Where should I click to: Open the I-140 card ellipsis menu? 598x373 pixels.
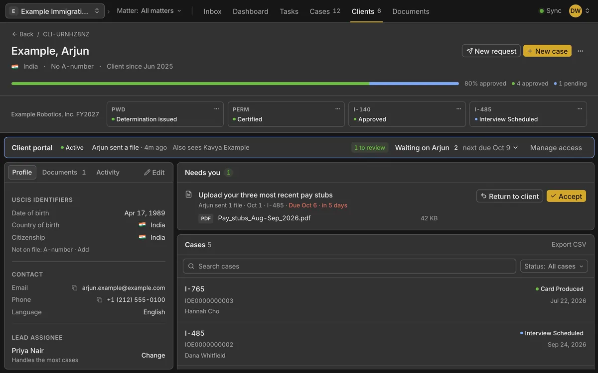(x=458, y=109)
